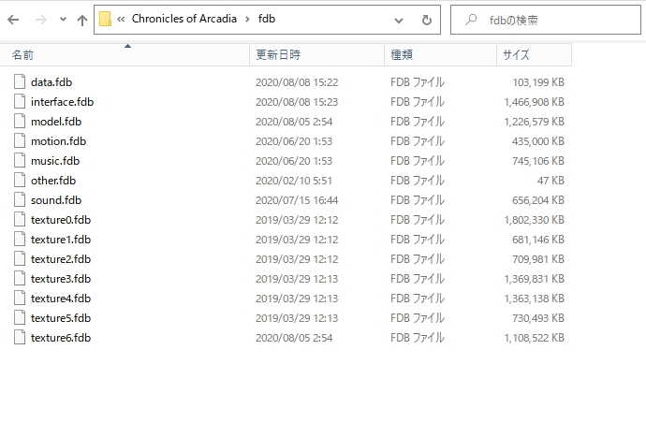Navigate to Chronicles of Arcadia breadcrumb
This screenshot has width=646, height=423.
pyautogui.click(x=184, y=20)
